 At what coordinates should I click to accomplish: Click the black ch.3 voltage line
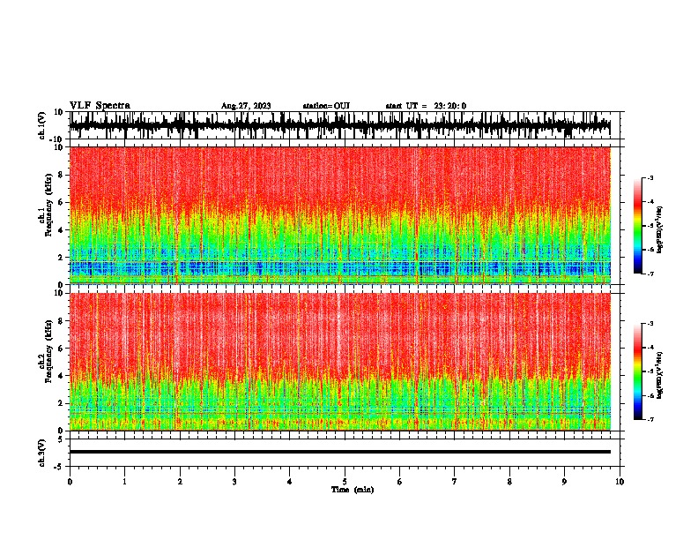340,452
